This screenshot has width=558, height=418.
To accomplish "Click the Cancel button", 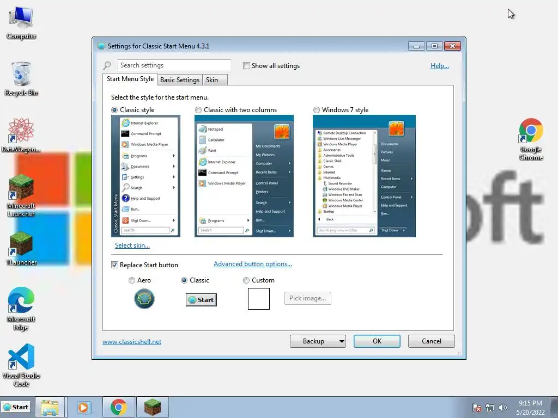I will coord(432,341).
